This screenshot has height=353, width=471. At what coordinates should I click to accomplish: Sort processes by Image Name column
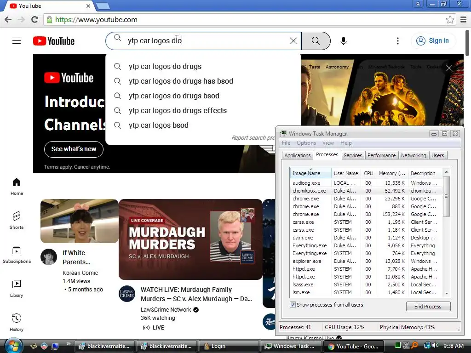[x=310, y=173]
